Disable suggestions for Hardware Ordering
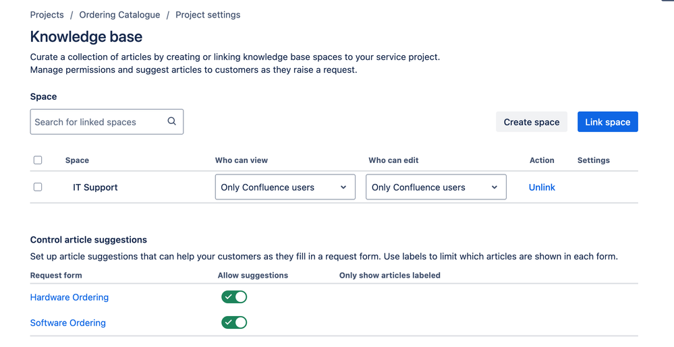The width and height of the screenshot is (674, 347). [x=234, y=297]
